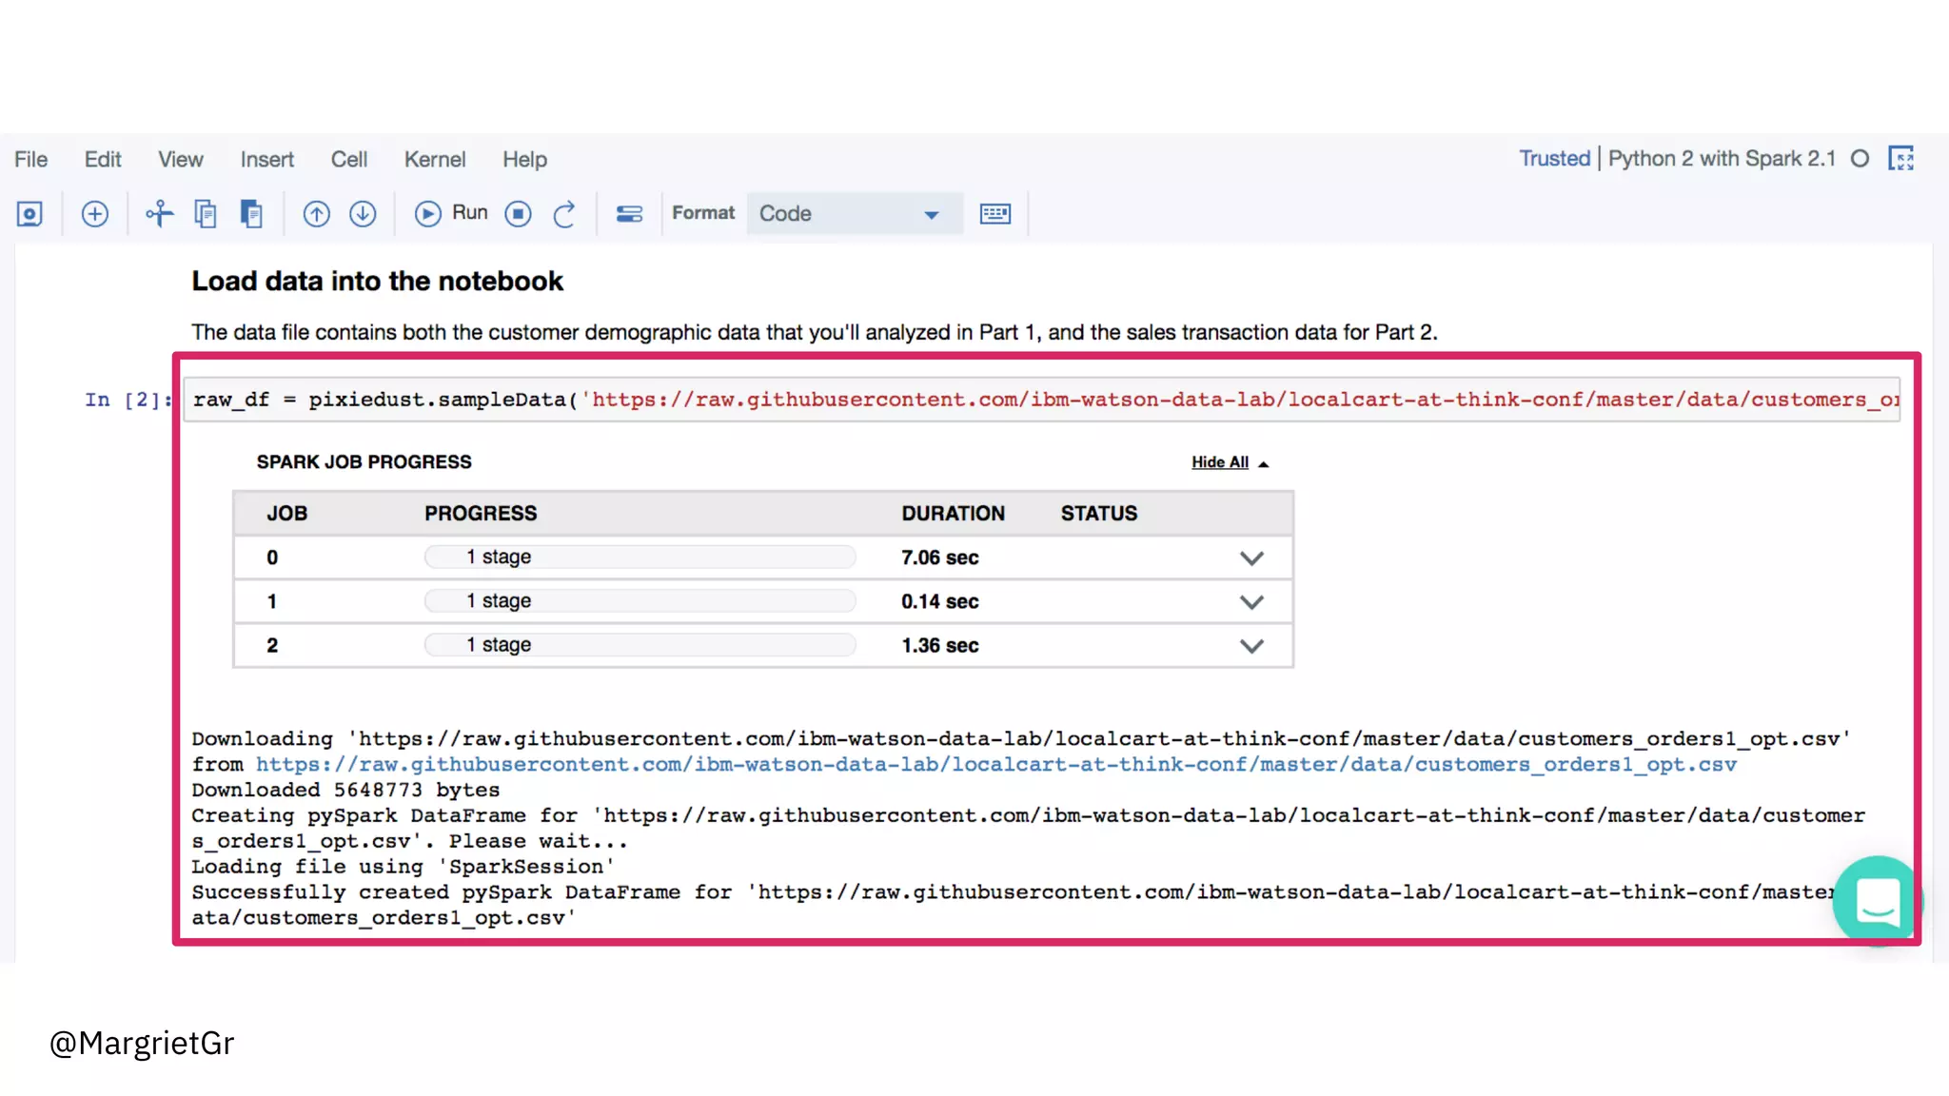Screen dimensions: 1949x1096
Task: Copy the selected cell icon
Action: (206, 214)
